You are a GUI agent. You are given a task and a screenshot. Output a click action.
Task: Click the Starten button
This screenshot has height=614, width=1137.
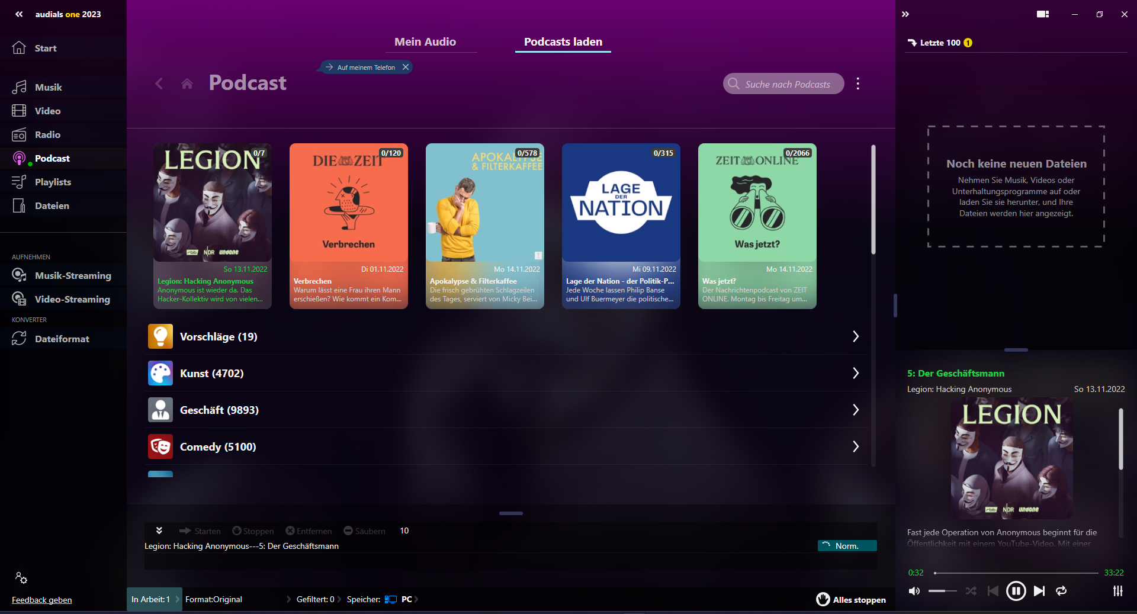[x=200, y=531]
